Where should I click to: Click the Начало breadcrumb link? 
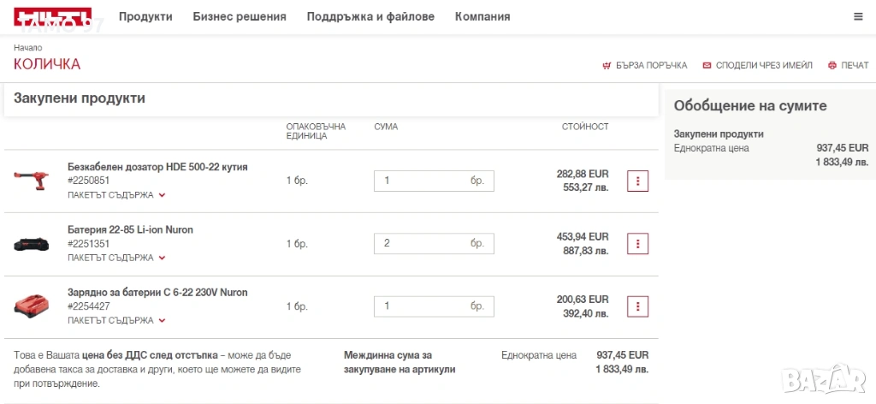pos(27,48)
